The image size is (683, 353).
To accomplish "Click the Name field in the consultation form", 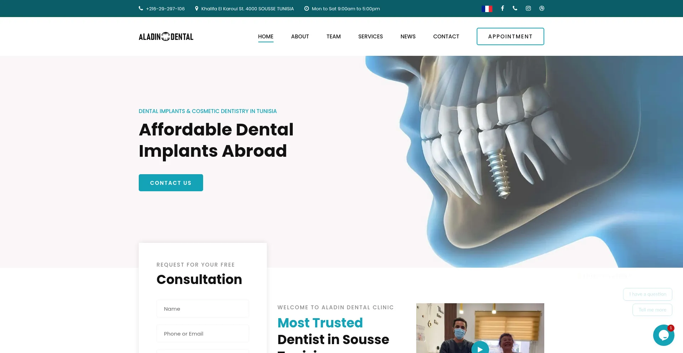I will [202, 308].
